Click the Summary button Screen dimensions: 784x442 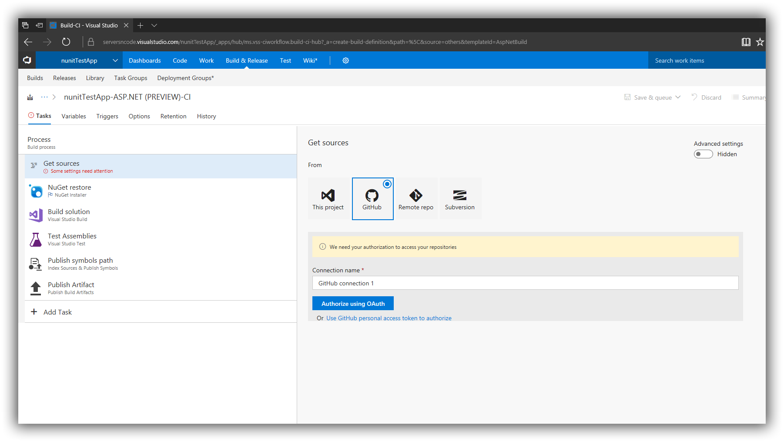tap(749, 97)
